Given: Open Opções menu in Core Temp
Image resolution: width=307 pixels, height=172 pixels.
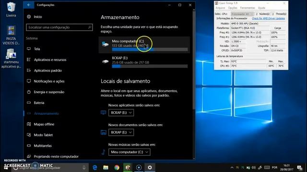Looking at the screenshot, I should tap(233, 8).
